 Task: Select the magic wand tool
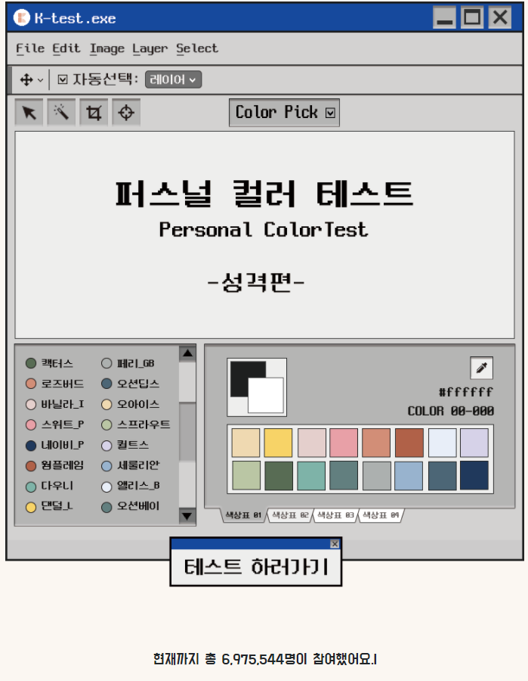(61, 113)
